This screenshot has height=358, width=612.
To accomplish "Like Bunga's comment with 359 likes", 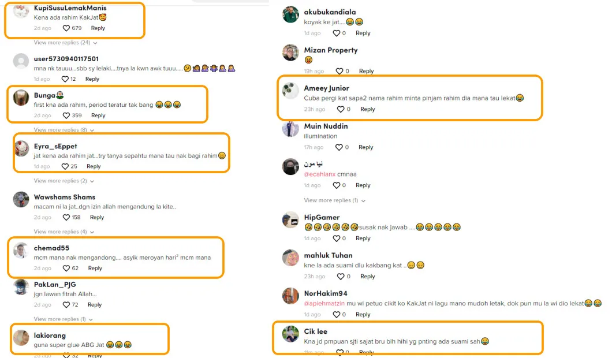I will [66, 115].
